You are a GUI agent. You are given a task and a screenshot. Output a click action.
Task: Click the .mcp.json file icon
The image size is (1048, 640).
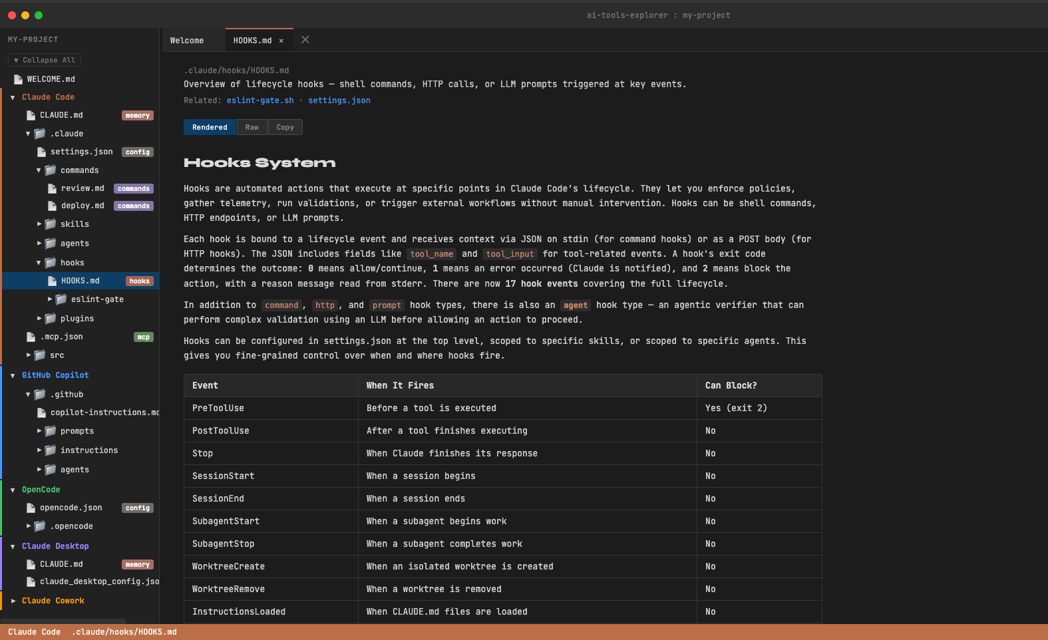click(x=31, y=337)
